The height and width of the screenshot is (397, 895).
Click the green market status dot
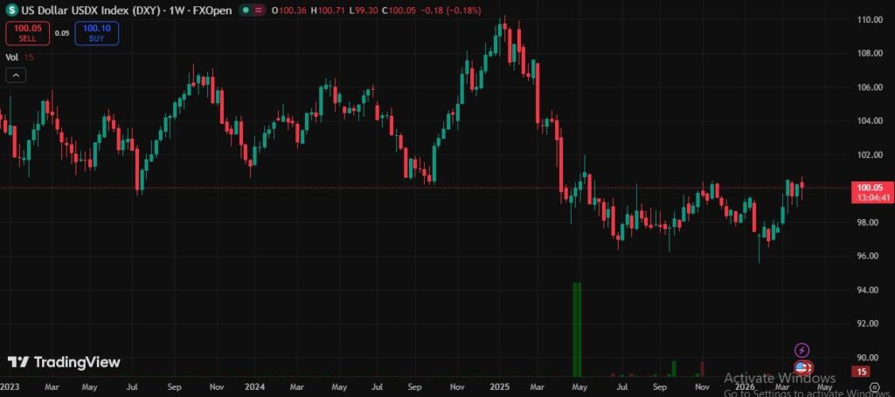tap(246, 10)
